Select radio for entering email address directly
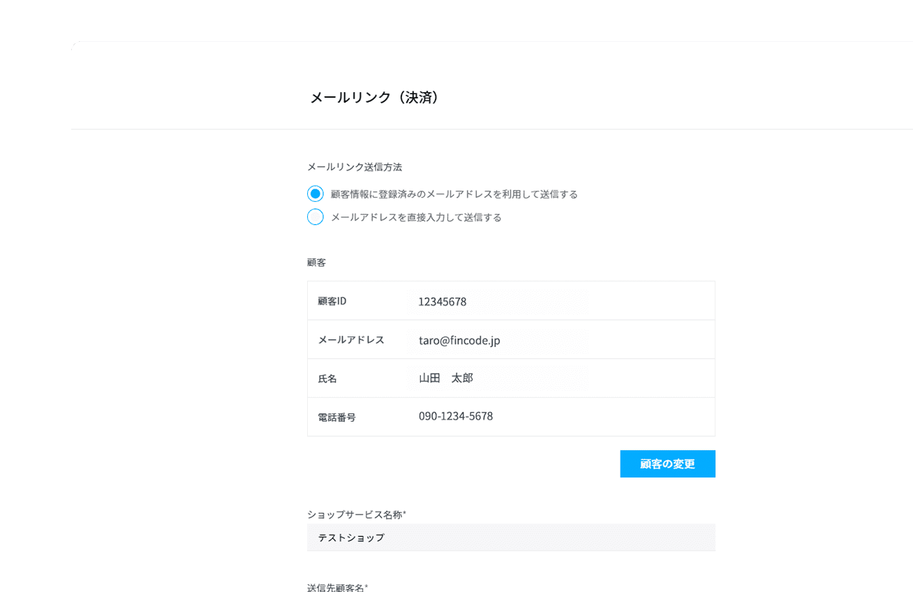This screenshot has width=913, height=592. 316,217
